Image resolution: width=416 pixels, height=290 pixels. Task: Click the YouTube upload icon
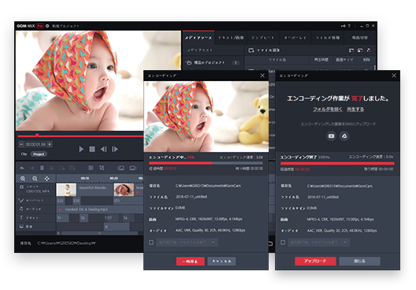(x=331, y=136)
